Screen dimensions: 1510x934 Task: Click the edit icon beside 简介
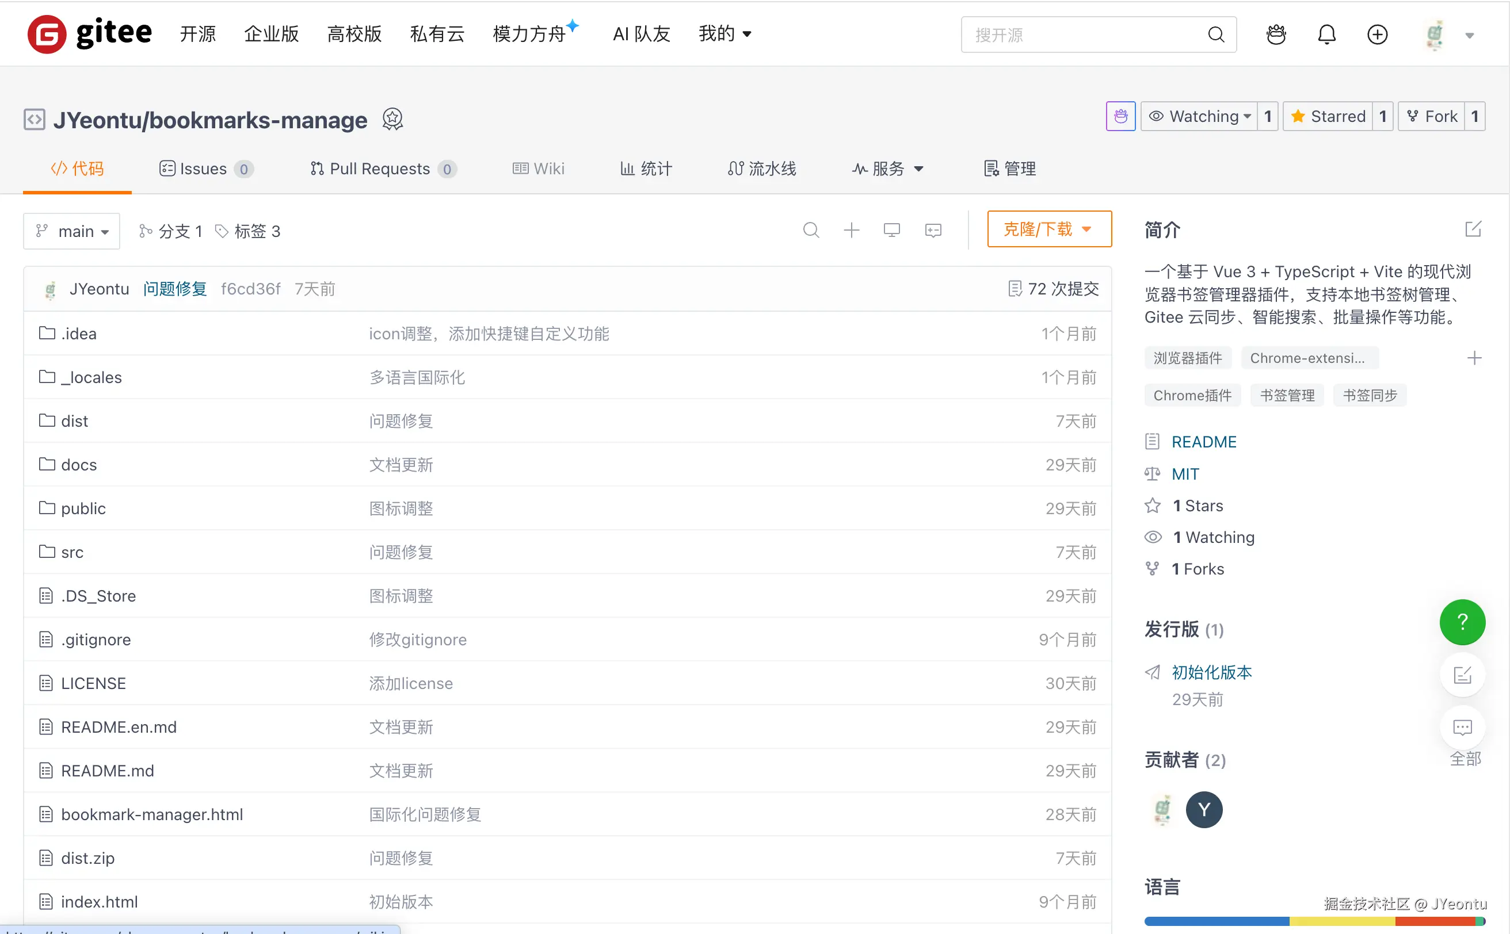[1473, 229]
